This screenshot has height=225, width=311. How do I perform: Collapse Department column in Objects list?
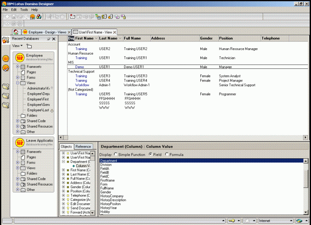(63, 161)
